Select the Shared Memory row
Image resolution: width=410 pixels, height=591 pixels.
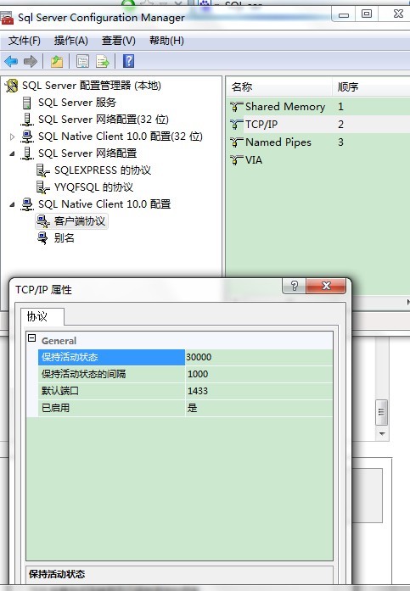[x=319, y=107]
